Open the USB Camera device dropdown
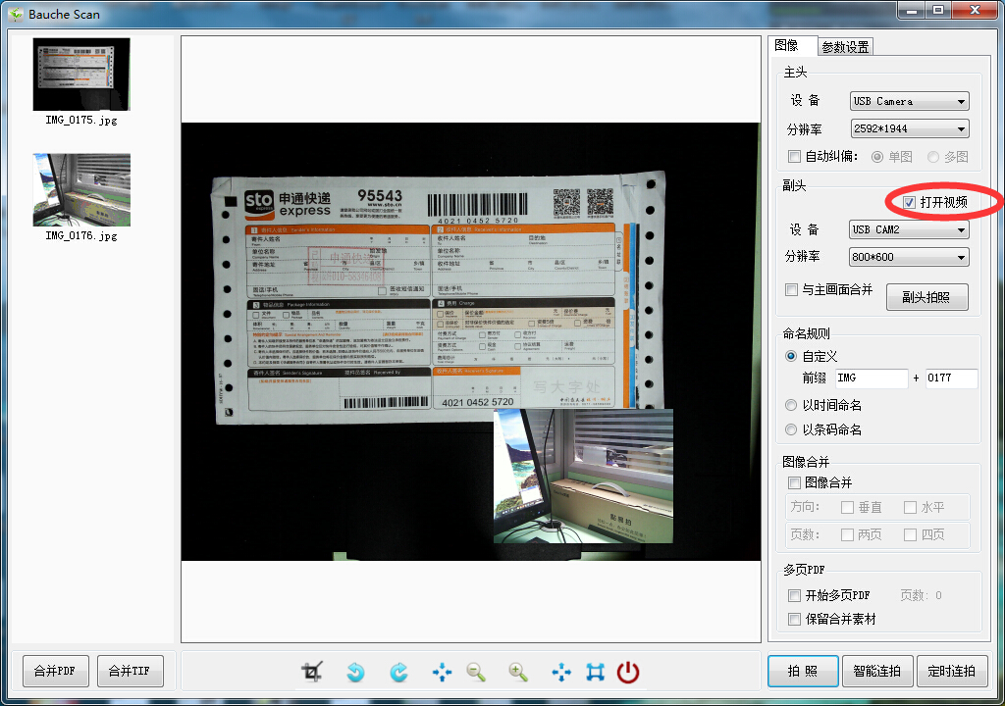The width and height of the screenshot is (1005, 706). (x=910, y=101)
